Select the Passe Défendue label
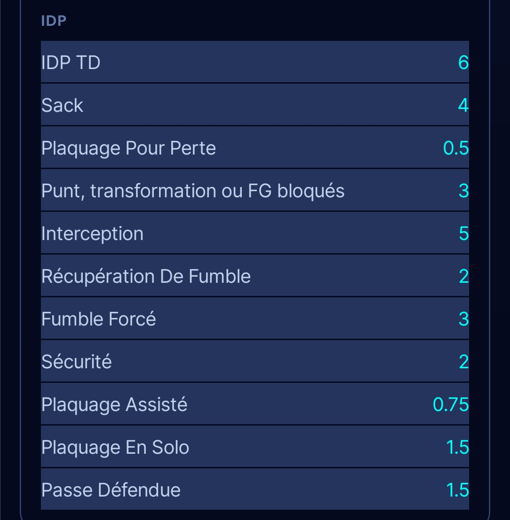Image resolution: width=510 pixels, height=520 pixels. tap(111, 490)
